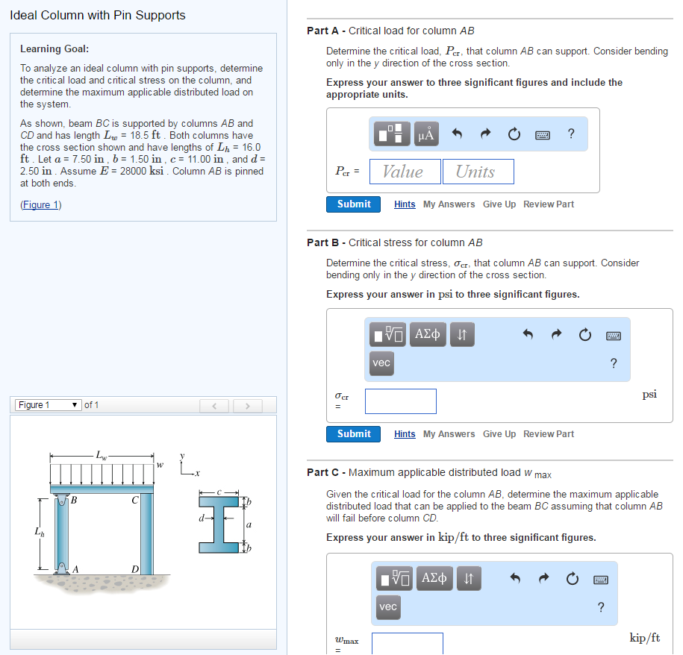View My Answers for Part B
The width and height of the screenshot is (683, 655).
pos(449,433)
